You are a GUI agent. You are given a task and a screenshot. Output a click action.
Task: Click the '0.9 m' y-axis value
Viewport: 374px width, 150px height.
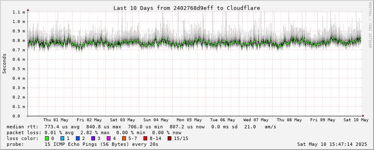tap(19, 31)
